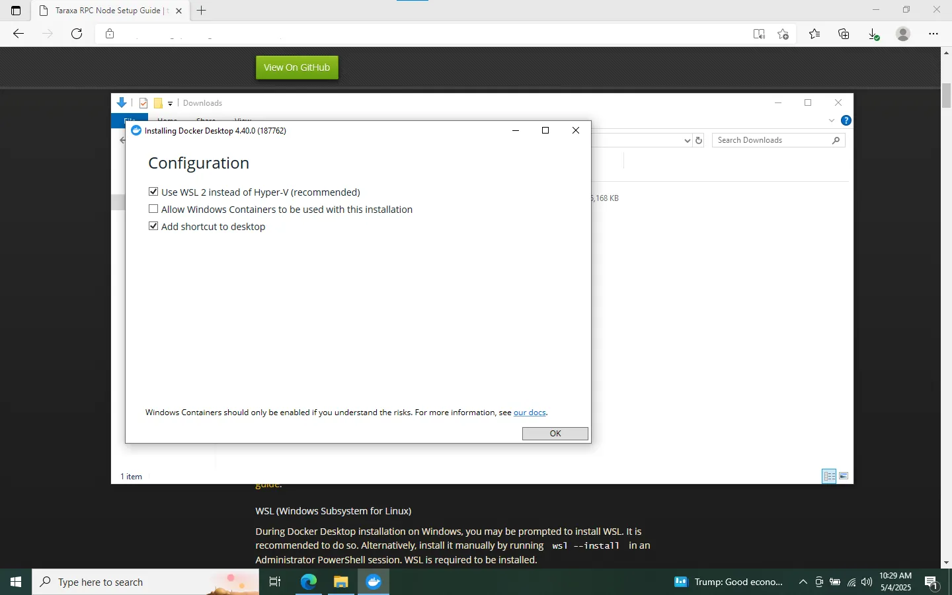The image size is (952, 595).
Task: Reload the current page
Action: click(x=77, y=34)
